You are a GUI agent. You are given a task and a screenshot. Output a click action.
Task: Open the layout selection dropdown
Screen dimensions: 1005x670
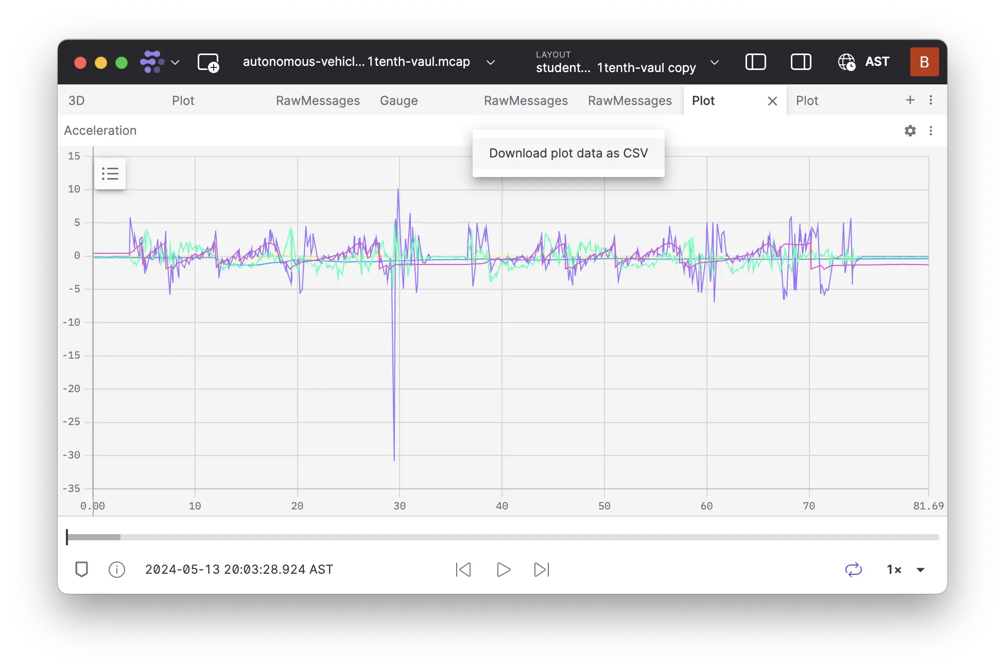(x=715, y=62)
